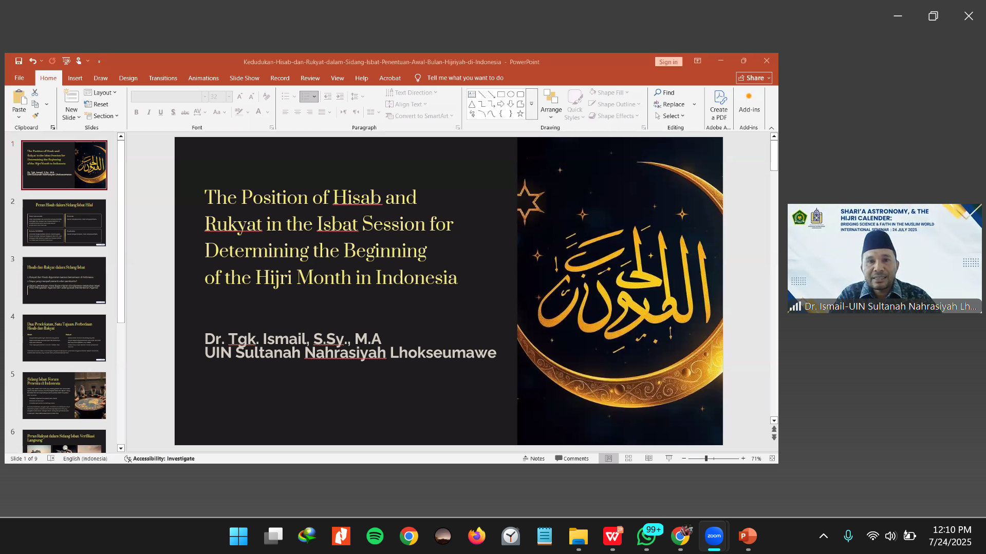Viewport: 986px width, 554px height.
Task: Open the font size dropdown
Action: 228,97
